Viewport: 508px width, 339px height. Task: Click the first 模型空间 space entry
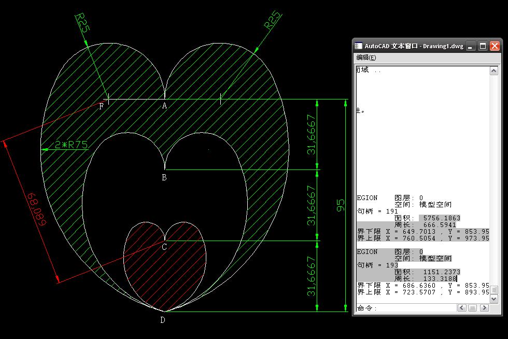435,205
